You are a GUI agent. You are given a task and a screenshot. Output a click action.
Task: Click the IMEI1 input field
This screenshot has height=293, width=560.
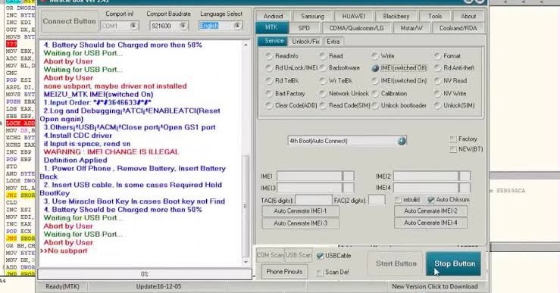pyautogui.click(x=310, y=176)
